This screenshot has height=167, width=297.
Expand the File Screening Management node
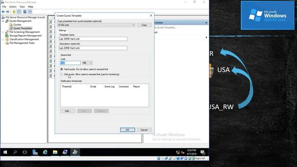(3, 32)
